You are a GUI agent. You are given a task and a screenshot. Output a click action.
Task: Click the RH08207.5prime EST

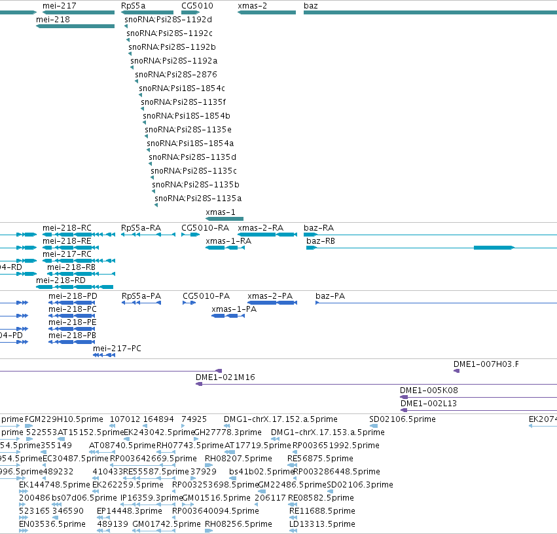tap(209, 465)
